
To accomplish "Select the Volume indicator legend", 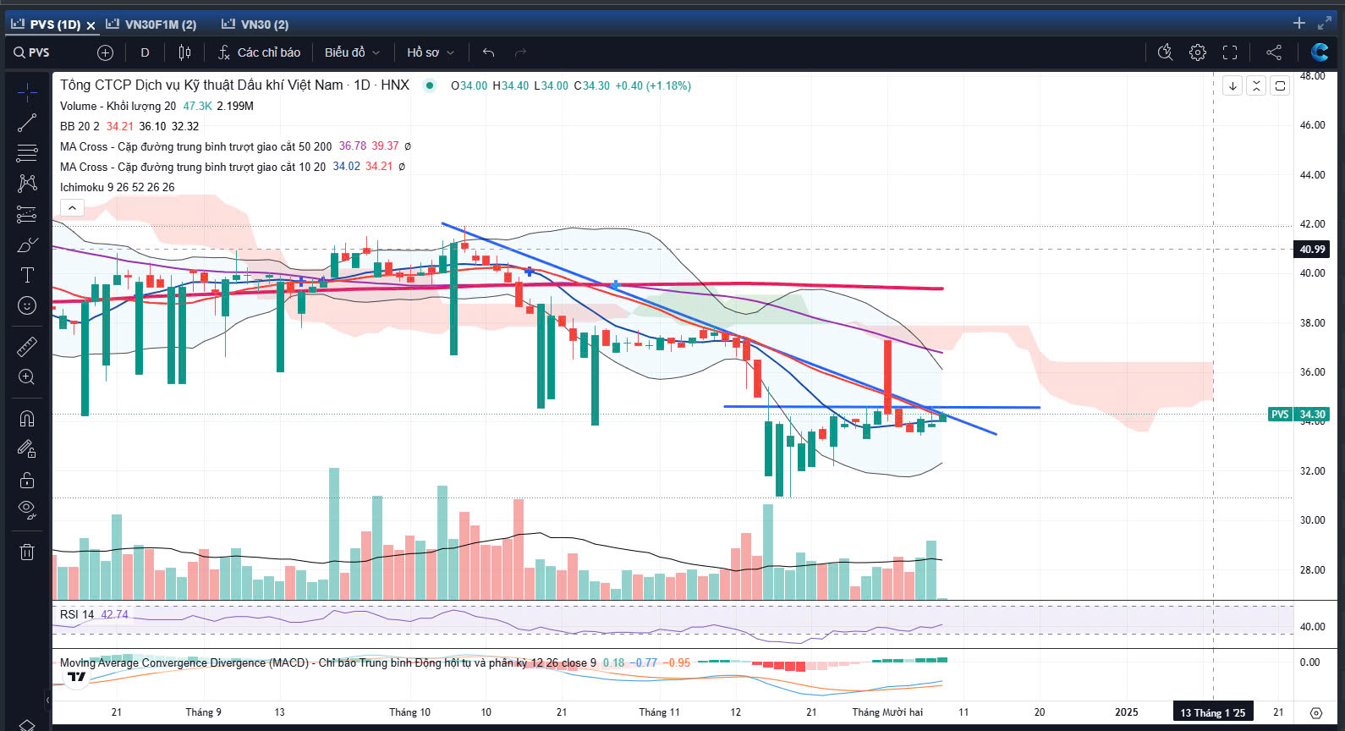I will coord(118,106).
